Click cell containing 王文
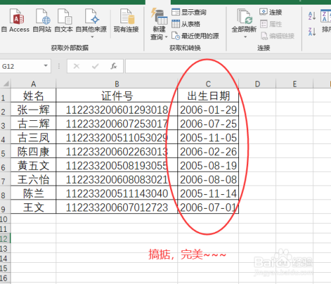 click(33, 207)
